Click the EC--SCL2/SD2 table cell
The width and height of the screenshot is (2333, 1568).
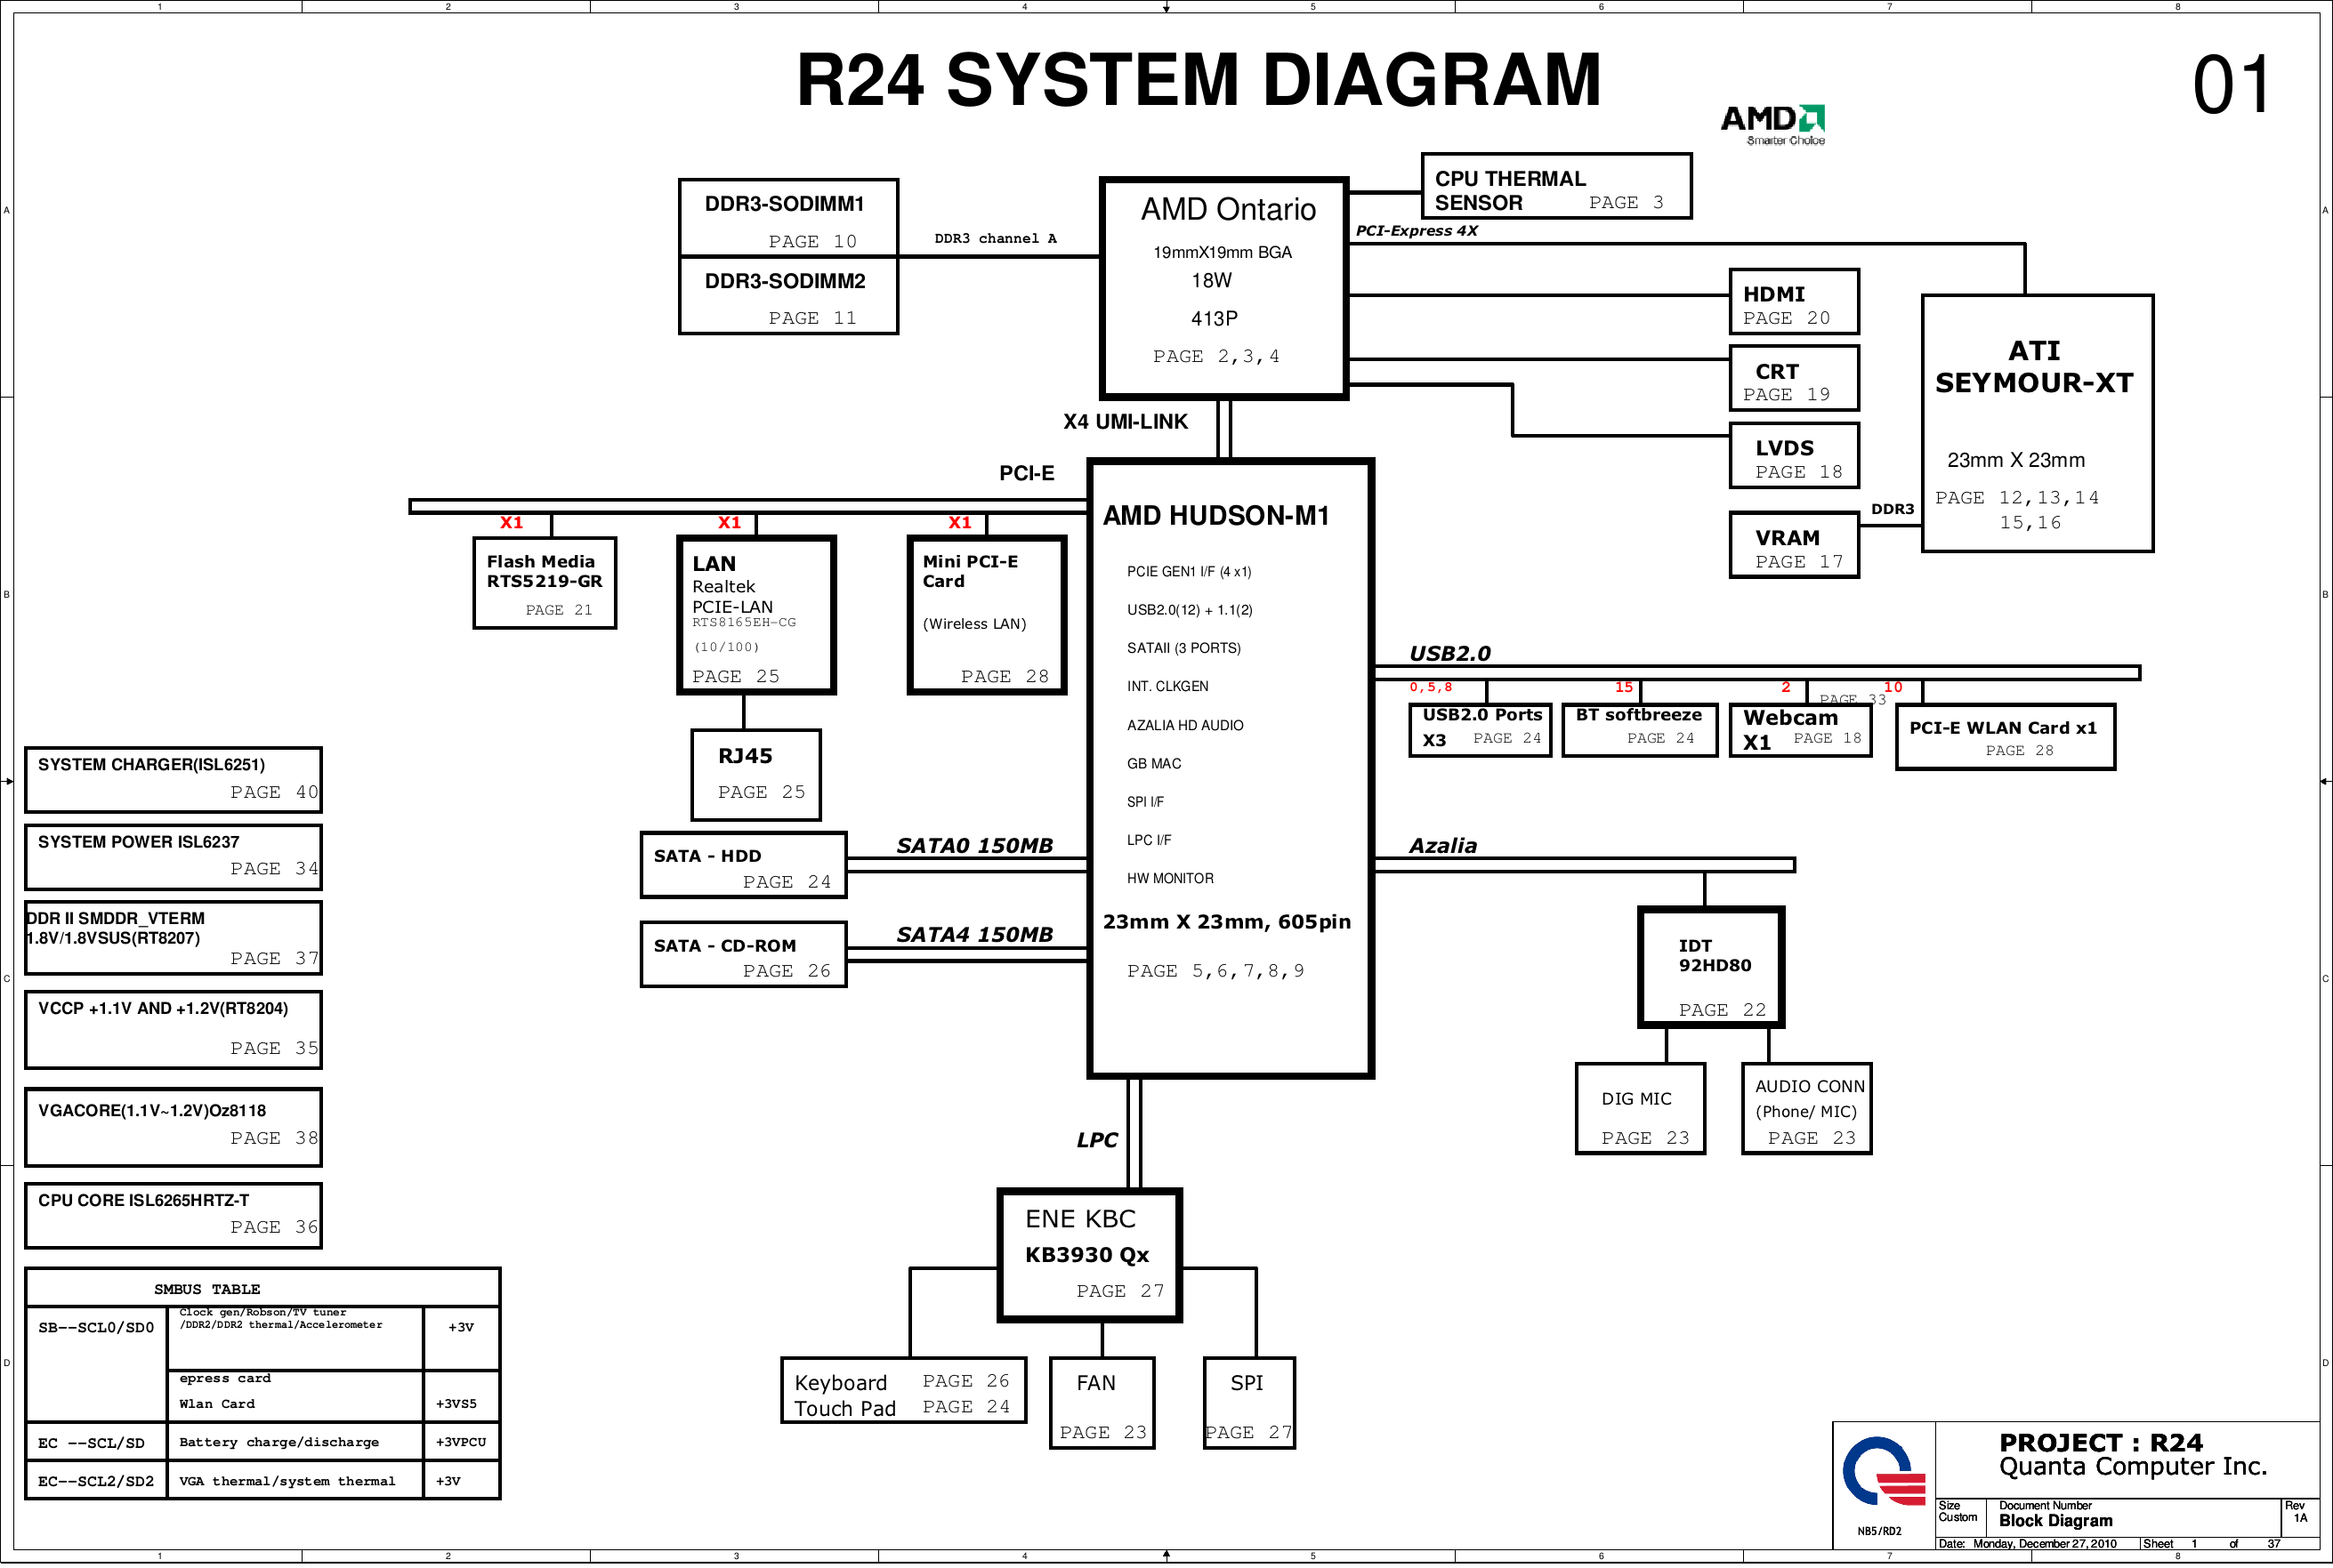tap(96, 1480)
